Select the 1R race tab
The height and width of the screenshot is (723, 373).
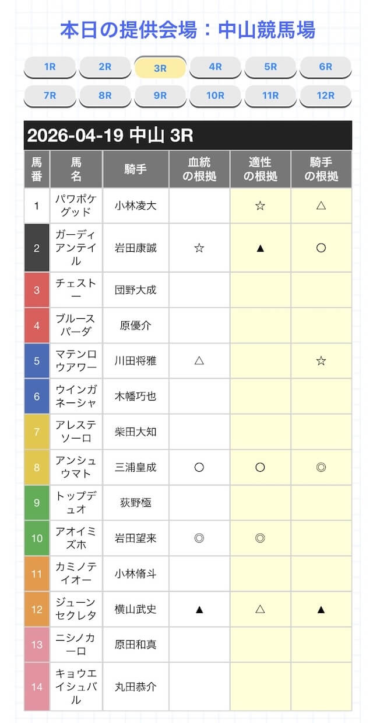pos(50,67)
